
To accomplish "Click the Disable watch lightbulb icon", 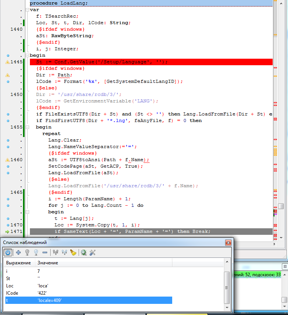I will coord(36,252).
